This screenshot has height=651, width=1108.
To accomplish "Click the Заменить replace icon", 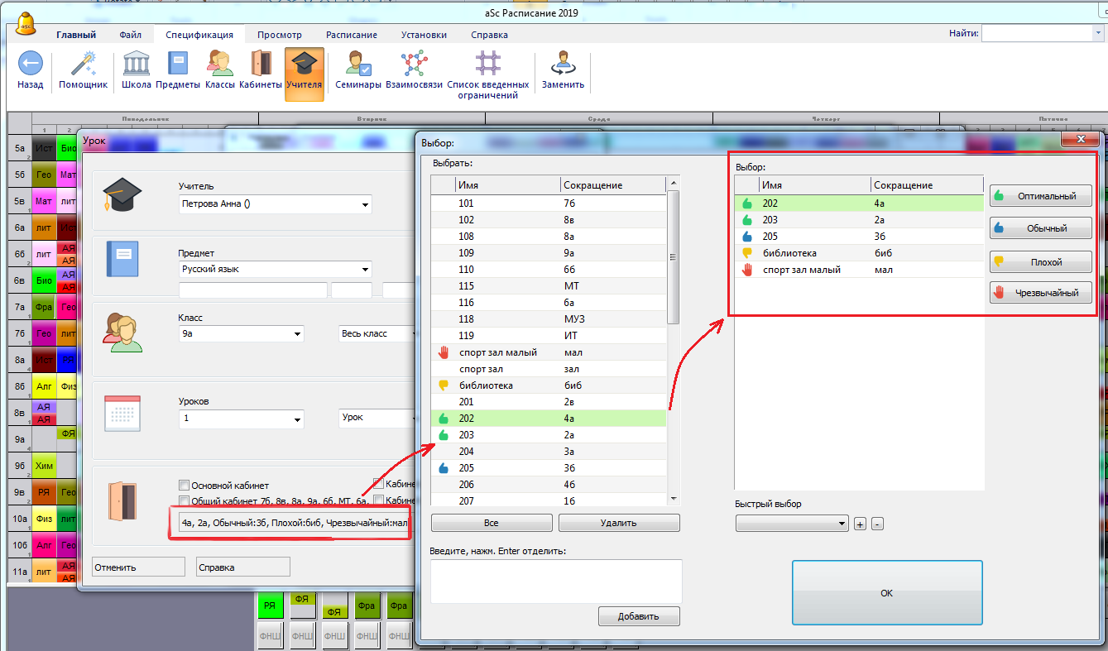I will 563,65.
